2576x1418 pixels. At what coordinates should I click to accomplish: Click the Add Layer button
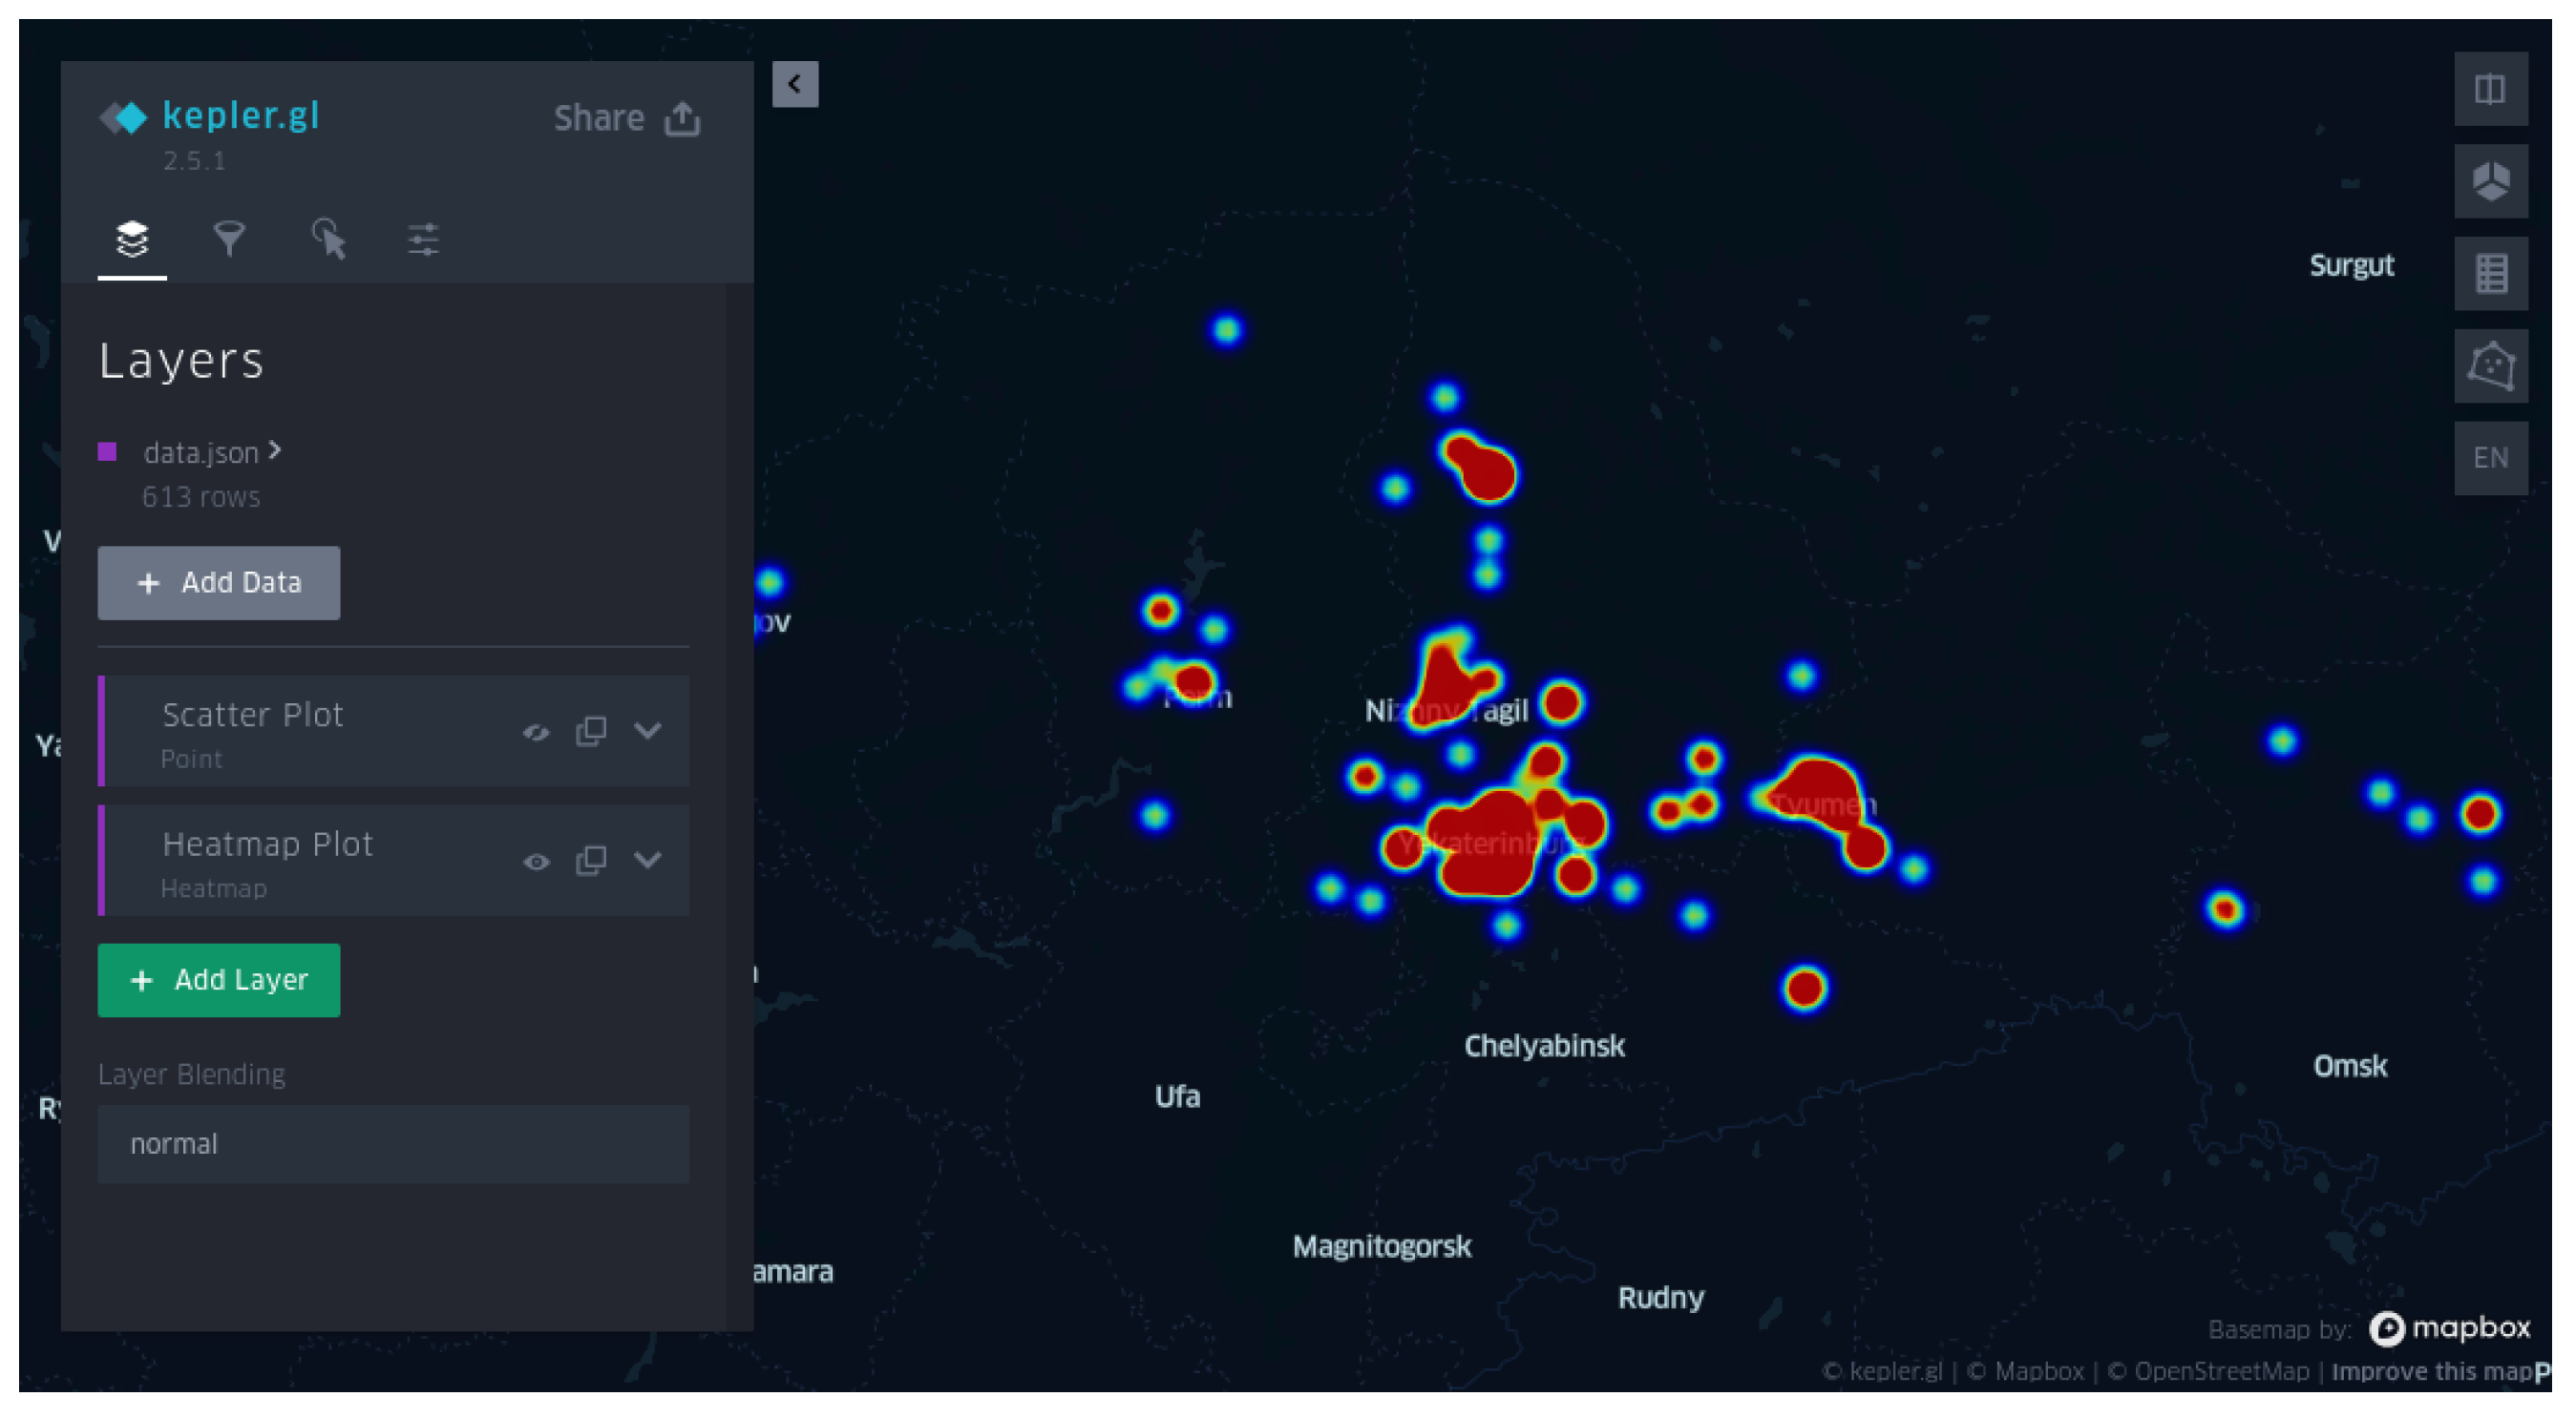point(218,980)
